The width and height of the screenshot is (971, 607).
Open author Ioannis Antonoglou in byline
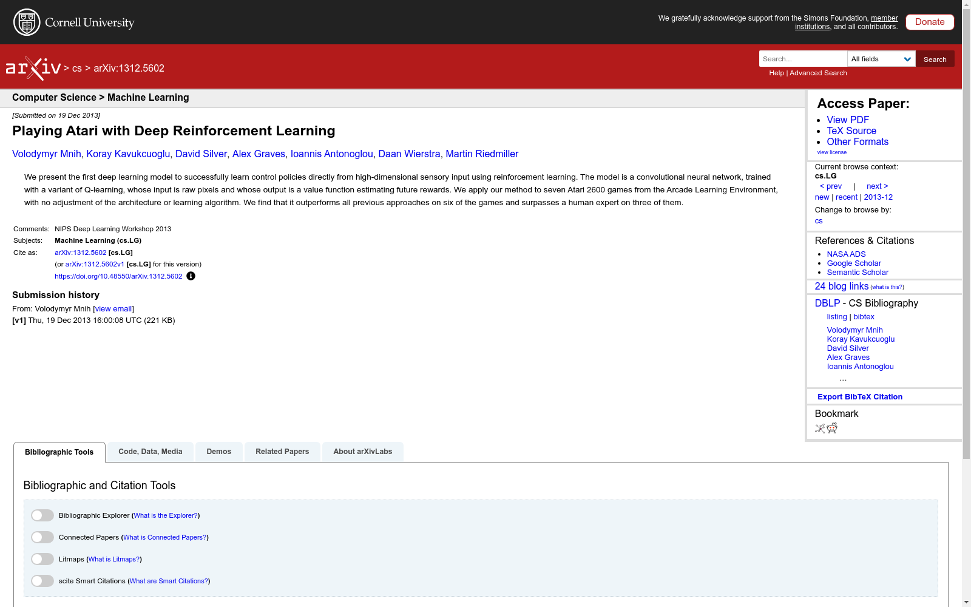[x=332, y=154]
